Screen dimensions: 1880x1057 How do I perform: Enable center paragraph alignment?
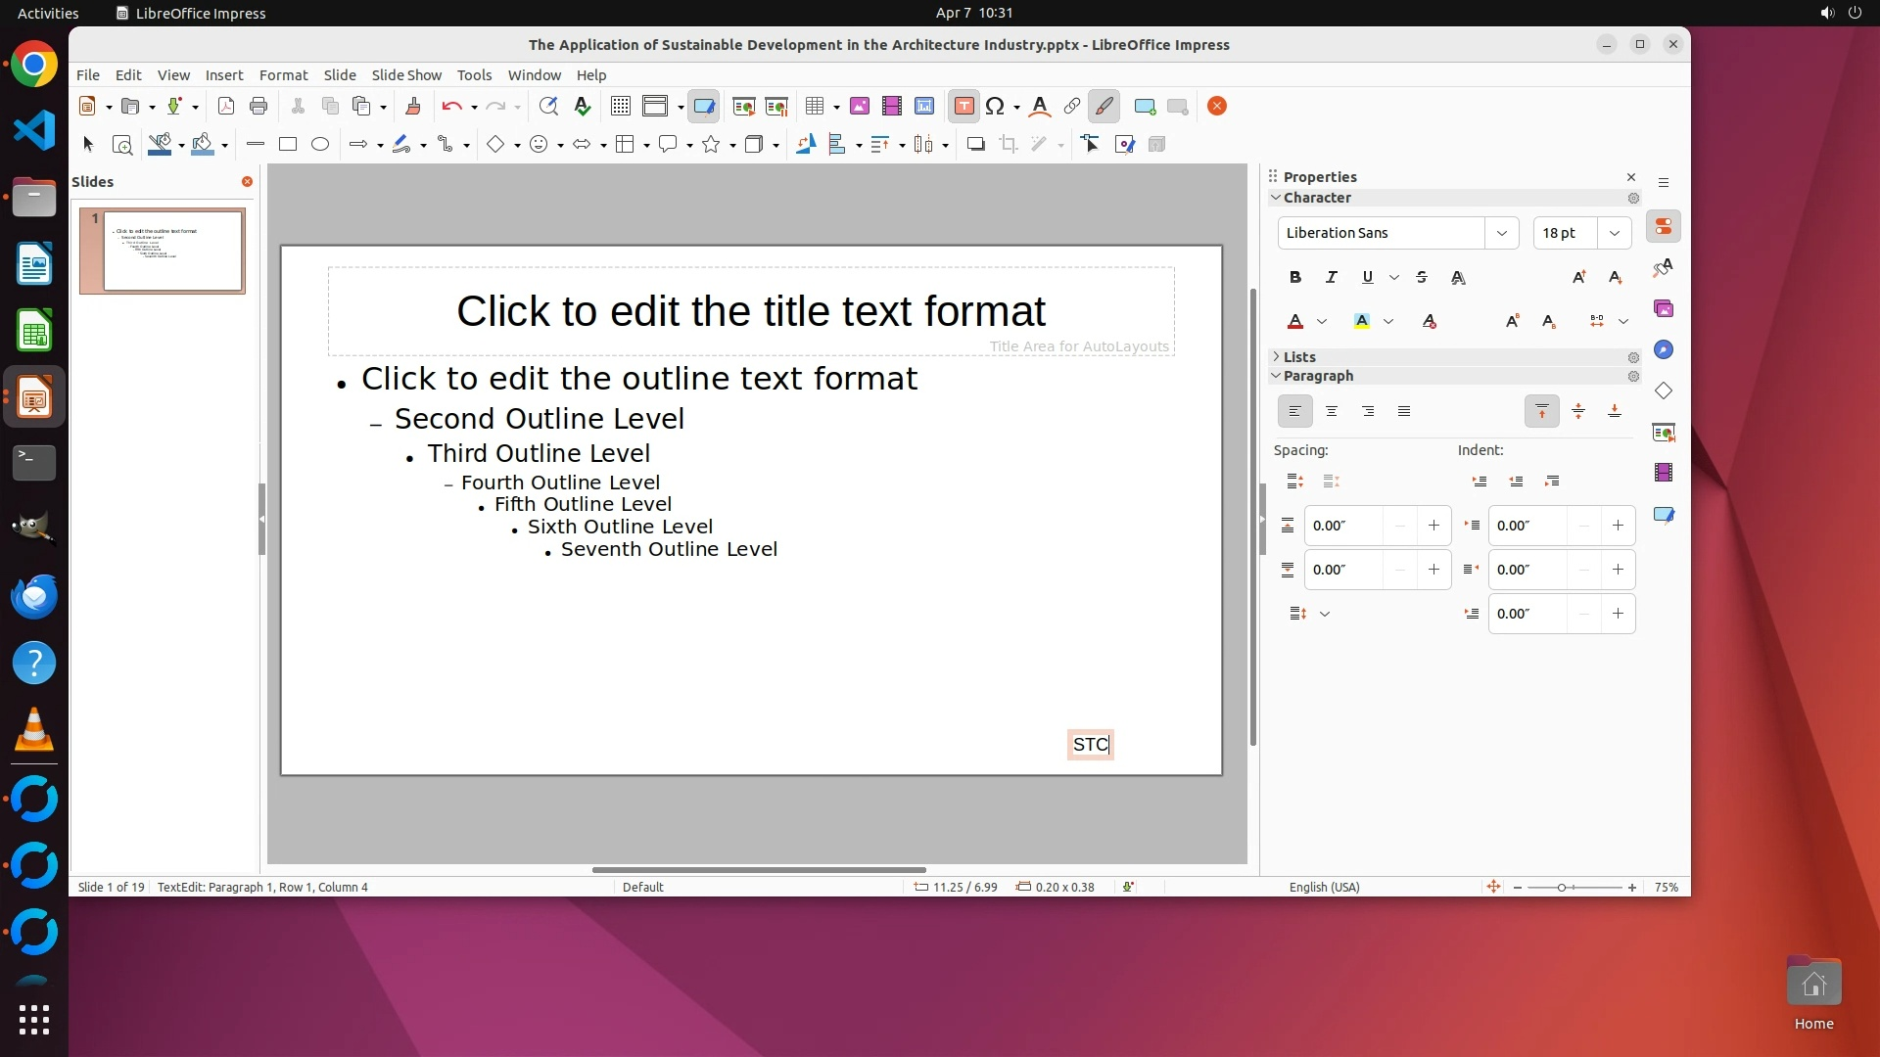(x=1331, y=412)
